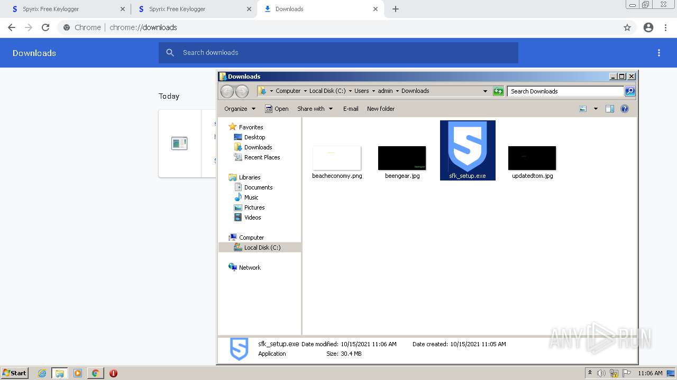Viewport: 677px width, 380px height.
Task: Click Open in Explorer toolbar
Action: tap(277, 109)
